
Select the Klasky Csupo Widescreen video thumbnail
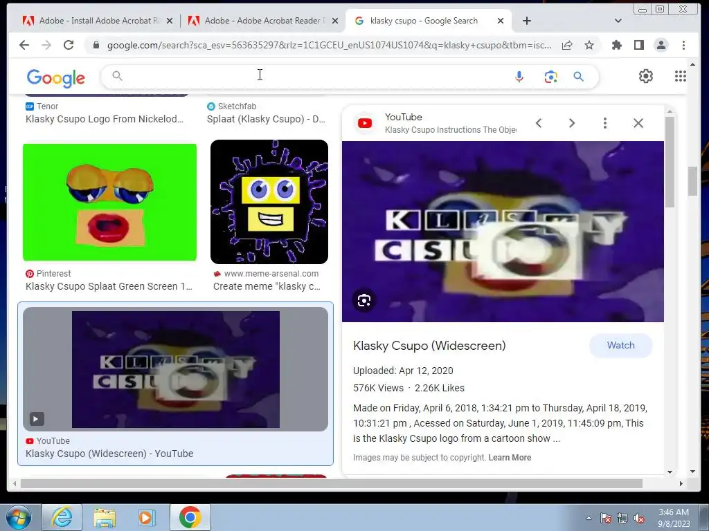click(175, 369)
